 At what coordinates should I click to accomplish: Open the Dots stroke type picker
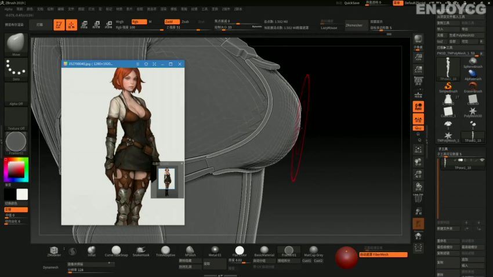[x=16, y=68]
